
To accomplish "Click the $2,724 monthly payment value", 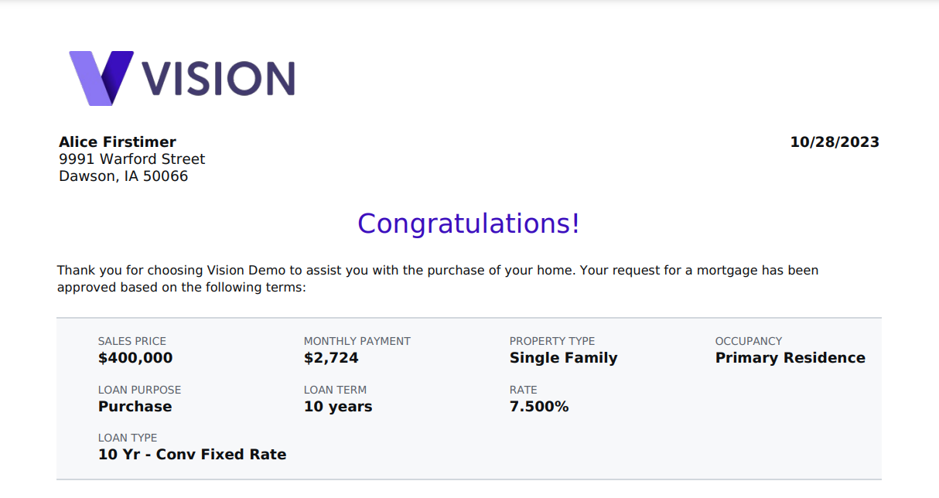I will click(331, 358).
